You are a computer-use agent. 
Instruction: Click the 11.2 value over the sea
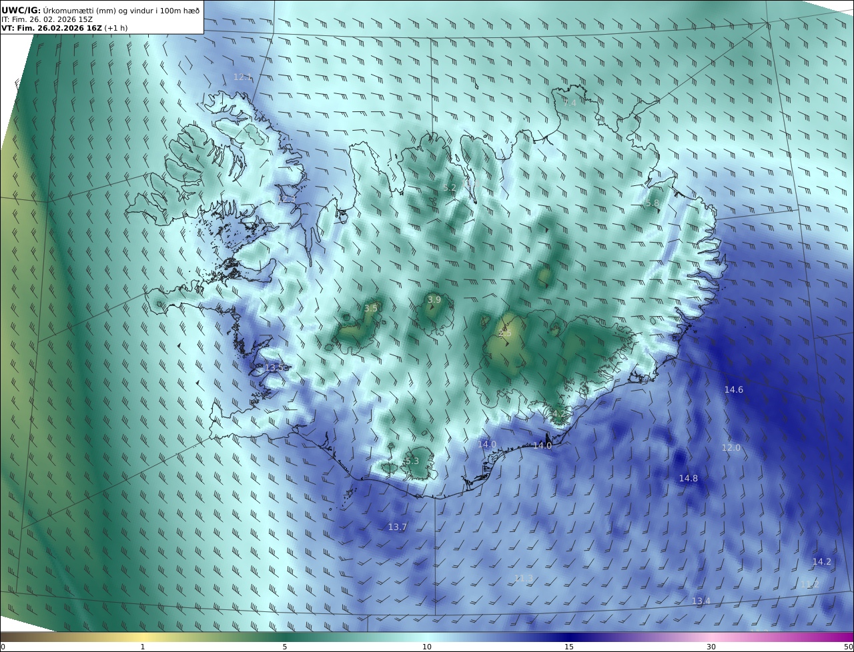coord(810,584)
